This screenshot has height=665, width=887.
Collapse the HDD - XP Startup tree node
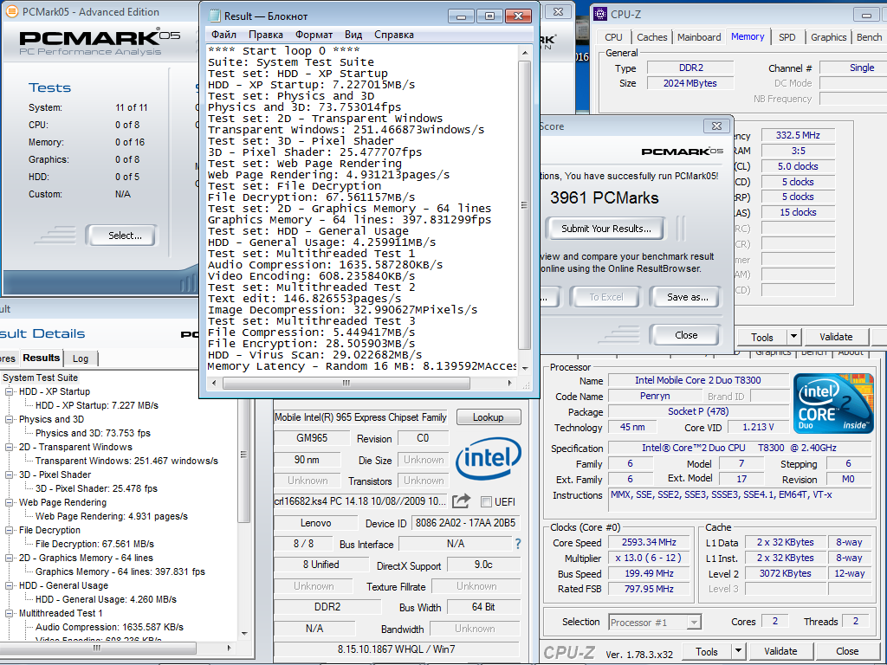(9, 391)
